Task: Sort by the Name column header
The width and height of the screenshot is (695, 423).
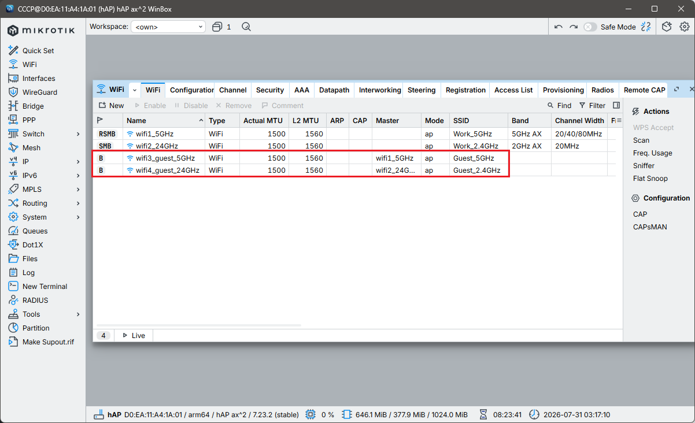Action: pyautogui.click(x=165, y=120)
